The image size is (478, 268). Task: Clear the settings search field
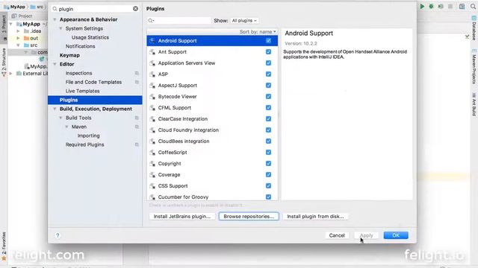tap(136, 9)
